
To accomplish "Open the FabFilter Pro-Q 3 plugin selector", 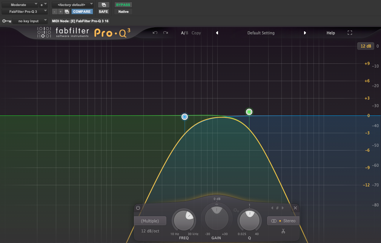I will [x=25, y=12].
